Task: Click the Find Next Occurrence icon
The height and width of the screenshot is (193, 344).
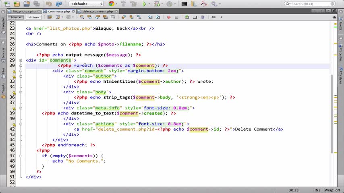Action: click(97, 17)
